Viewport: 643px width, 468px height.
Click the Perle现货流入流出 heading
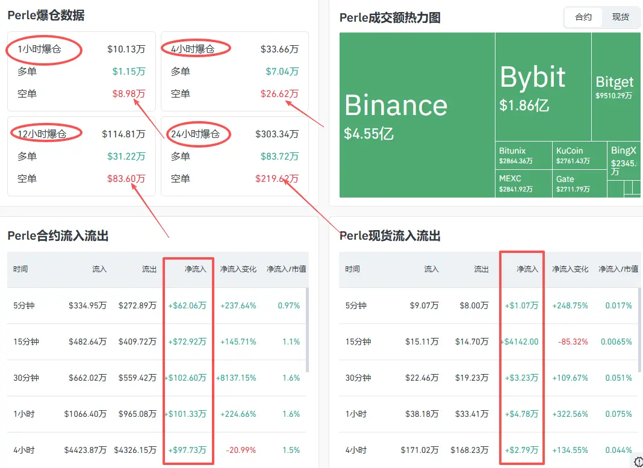(390, 236)
